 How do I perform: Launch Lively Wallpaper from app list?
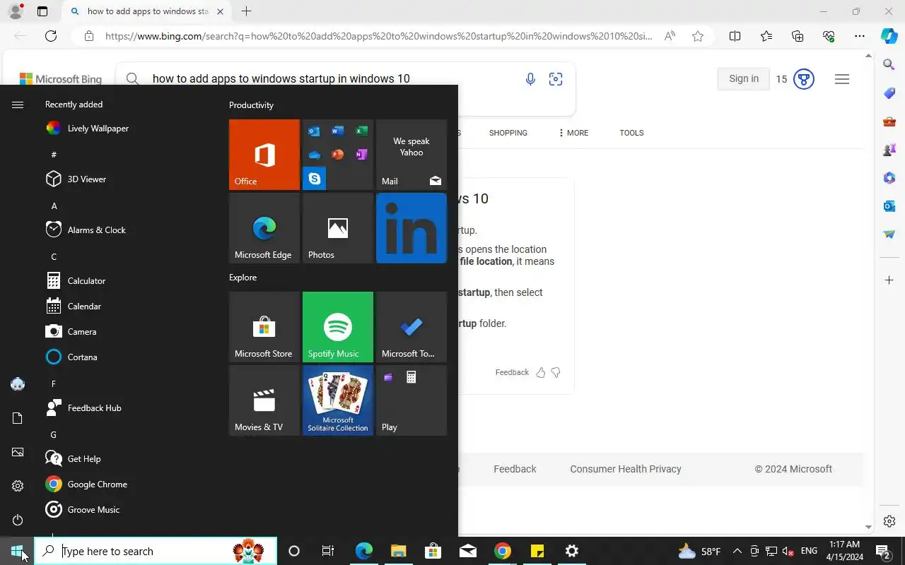pyautogui.click(x=127, y=129)
